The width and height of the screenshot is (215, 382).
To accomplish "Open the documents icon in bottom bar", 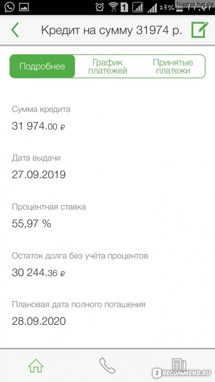I will (179, 365).
